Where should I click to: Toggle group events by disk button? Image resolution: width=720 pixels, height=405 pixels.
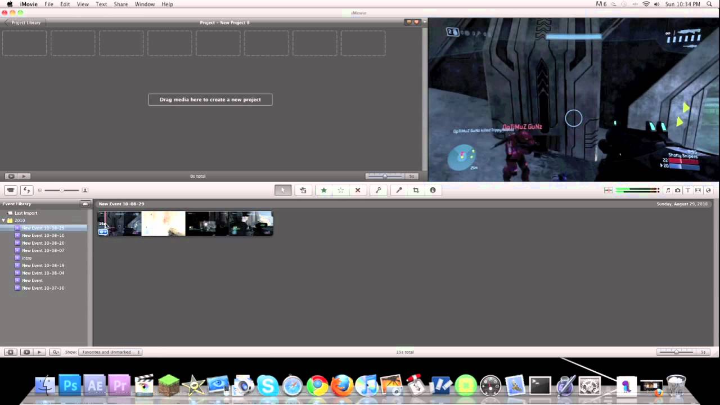(85, 204)
